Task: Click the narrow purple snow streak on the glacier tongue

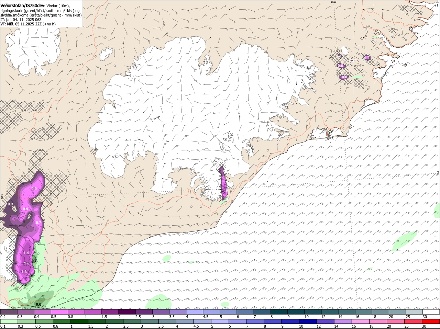Action: click(223, 183)
